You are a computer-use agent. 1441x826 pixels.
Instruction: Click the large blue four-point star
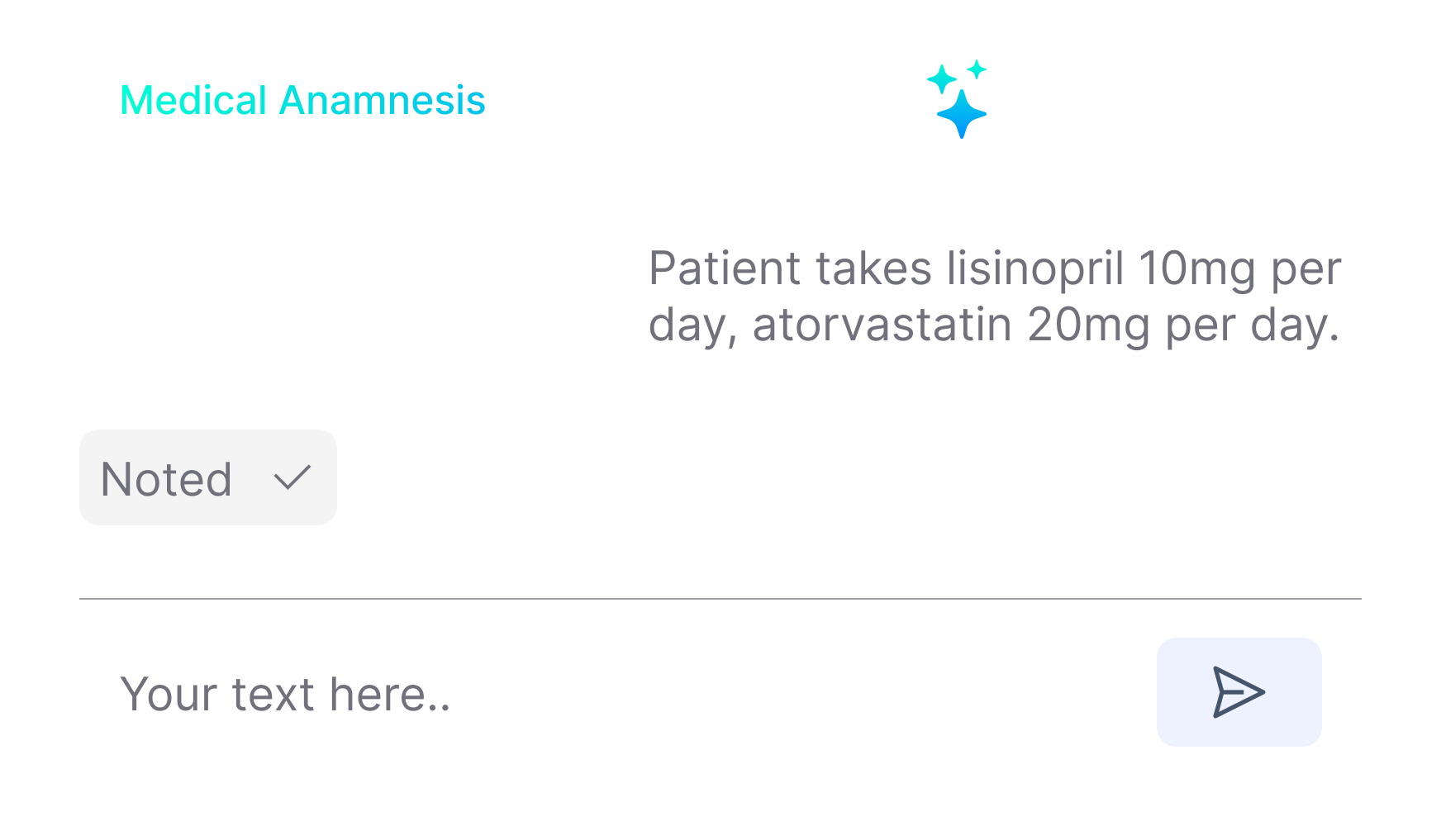tap(962, 114)
